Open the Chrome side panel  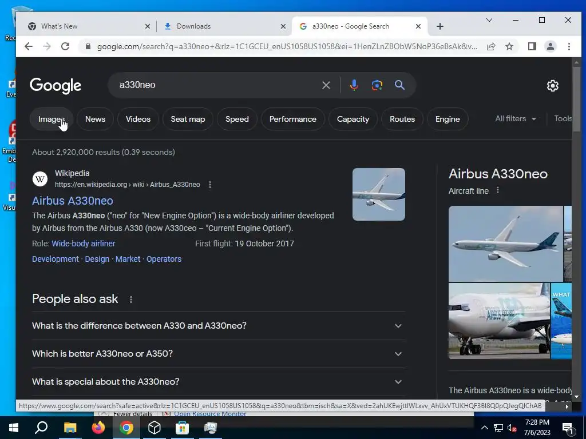532,46
